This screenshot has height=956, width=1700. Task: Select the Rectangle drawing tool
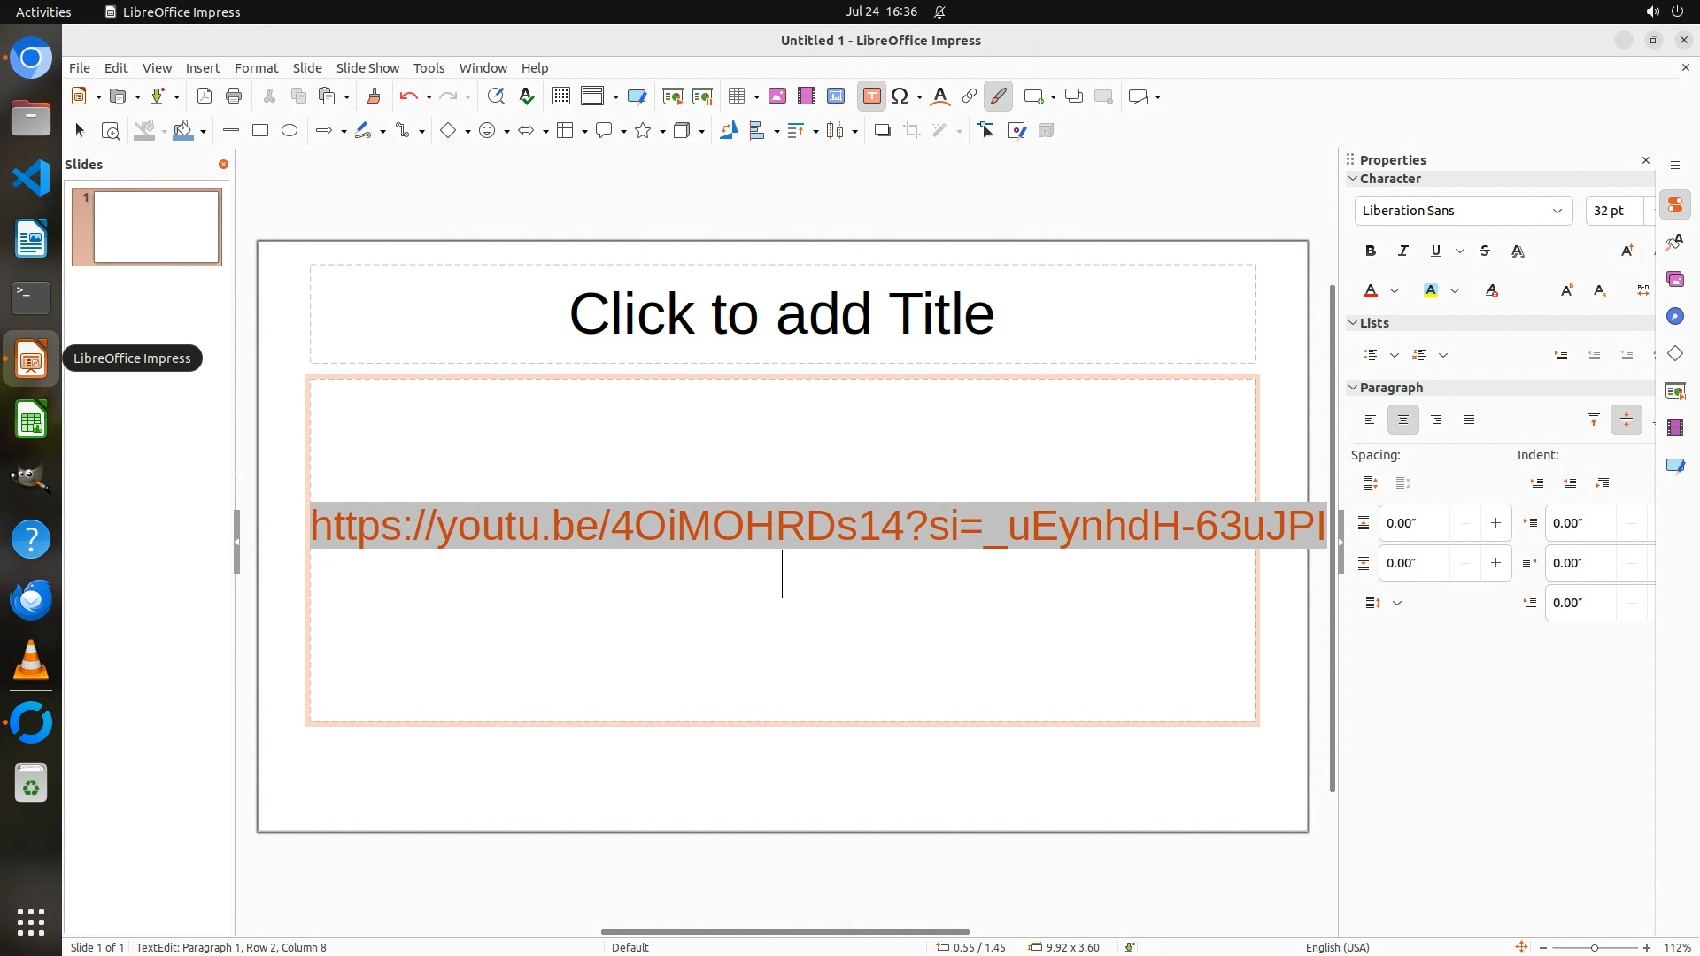260,131
